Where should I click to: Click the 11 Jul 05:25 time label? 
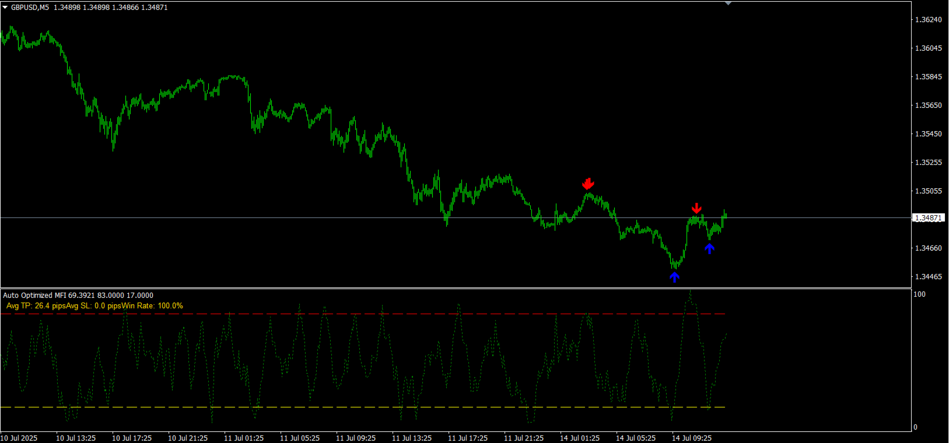point(300,438)
